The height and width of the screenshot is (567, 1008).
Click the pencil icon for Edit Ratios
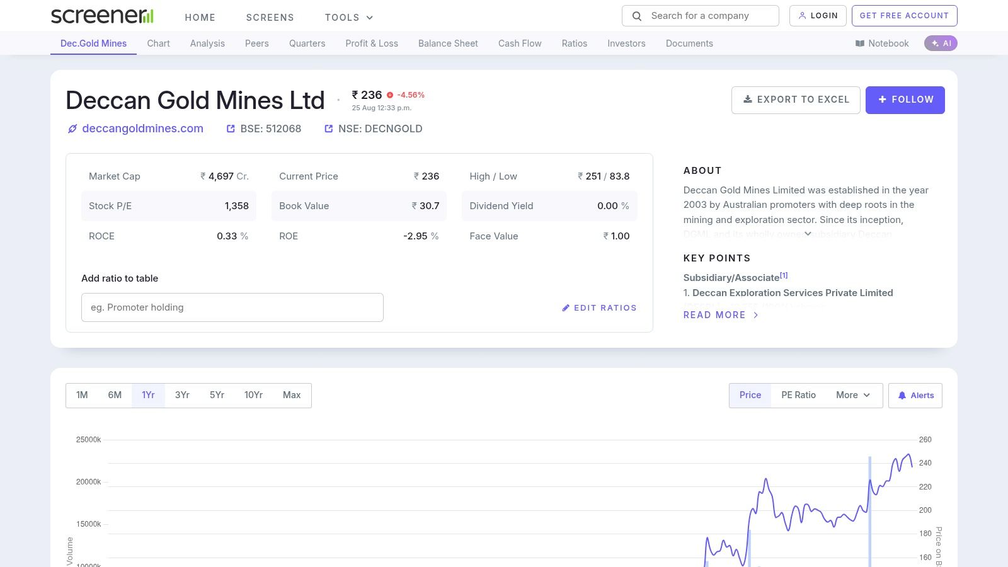click(x=566, y=308)
